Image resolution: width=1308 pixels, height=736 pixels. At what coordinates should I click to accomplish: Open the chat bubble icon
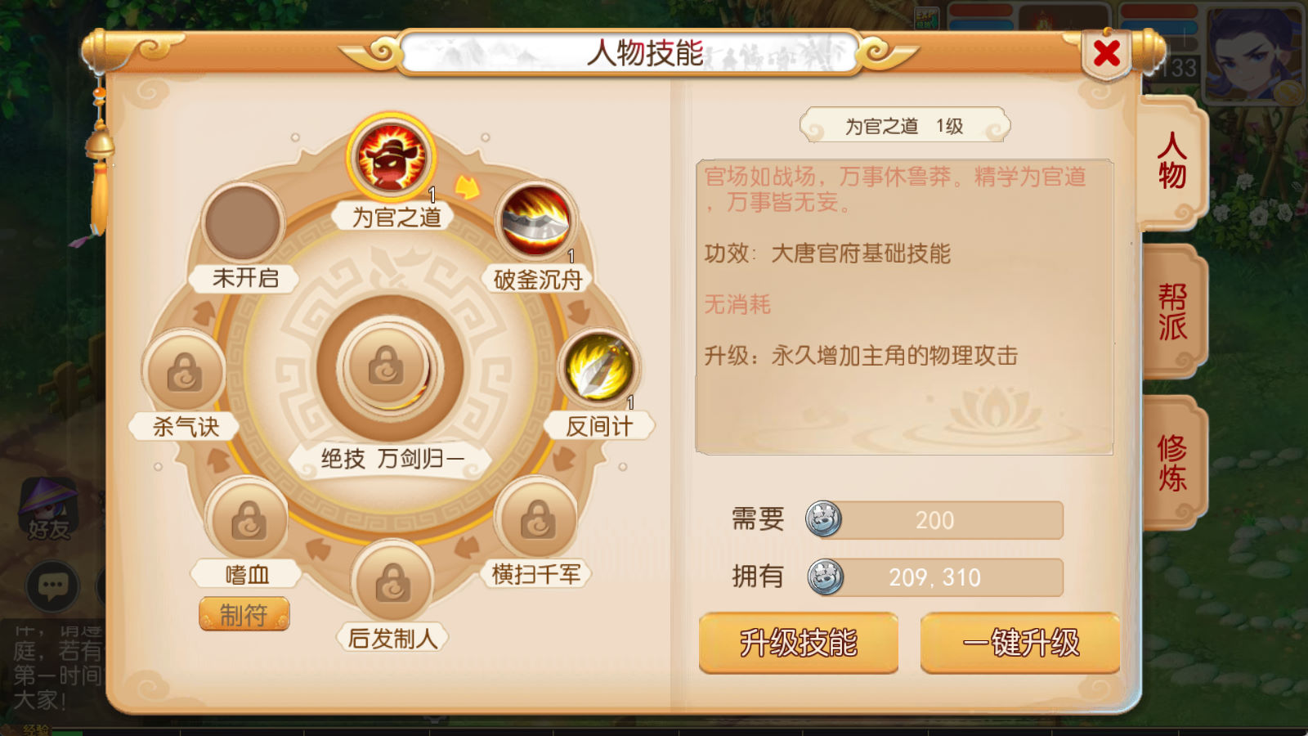[53, 586]
